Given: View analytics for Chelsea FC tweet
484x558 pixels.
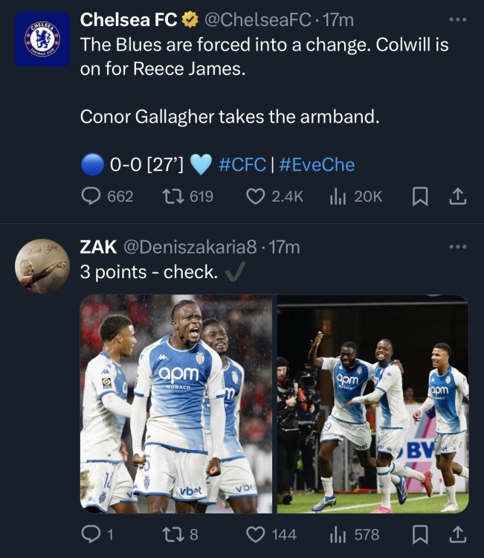Looking at the screenshot, I should tap(355, 196).
